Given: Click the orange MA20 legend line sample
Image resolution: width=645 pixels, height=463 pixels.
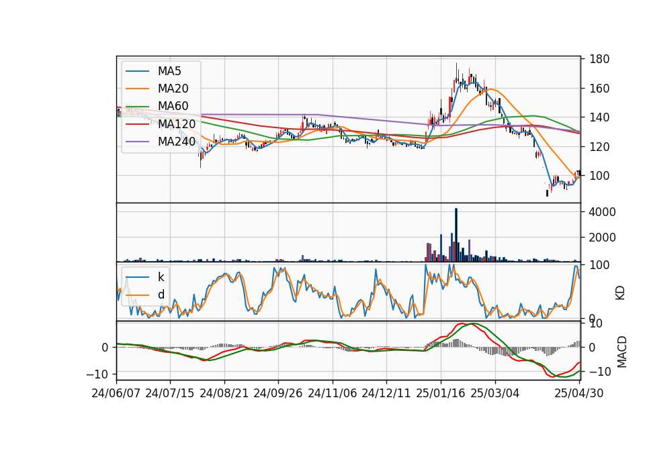Looking at the screenshot, I should point(137,89).
